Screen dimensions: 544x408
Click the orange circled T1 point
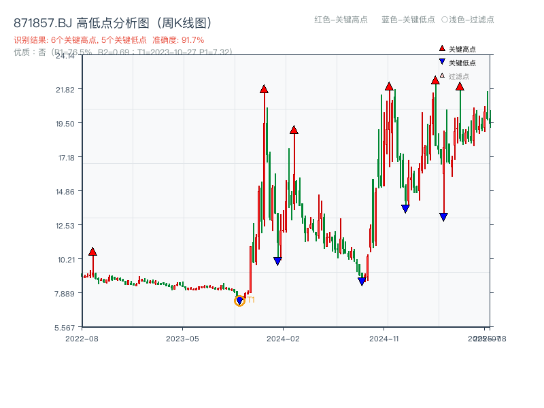click(240, 300)
